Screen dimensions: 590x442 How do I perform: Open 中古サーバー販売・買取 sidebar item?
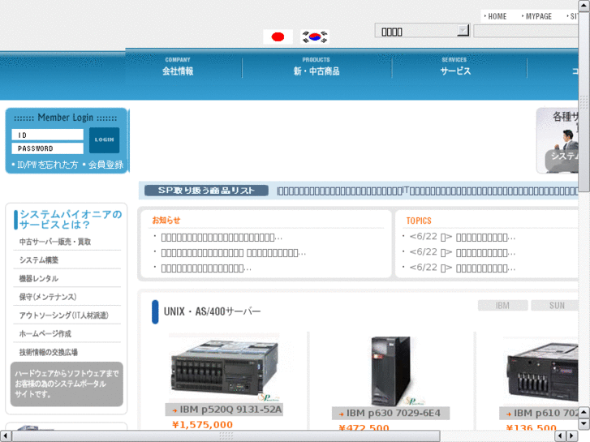(55, 242)
